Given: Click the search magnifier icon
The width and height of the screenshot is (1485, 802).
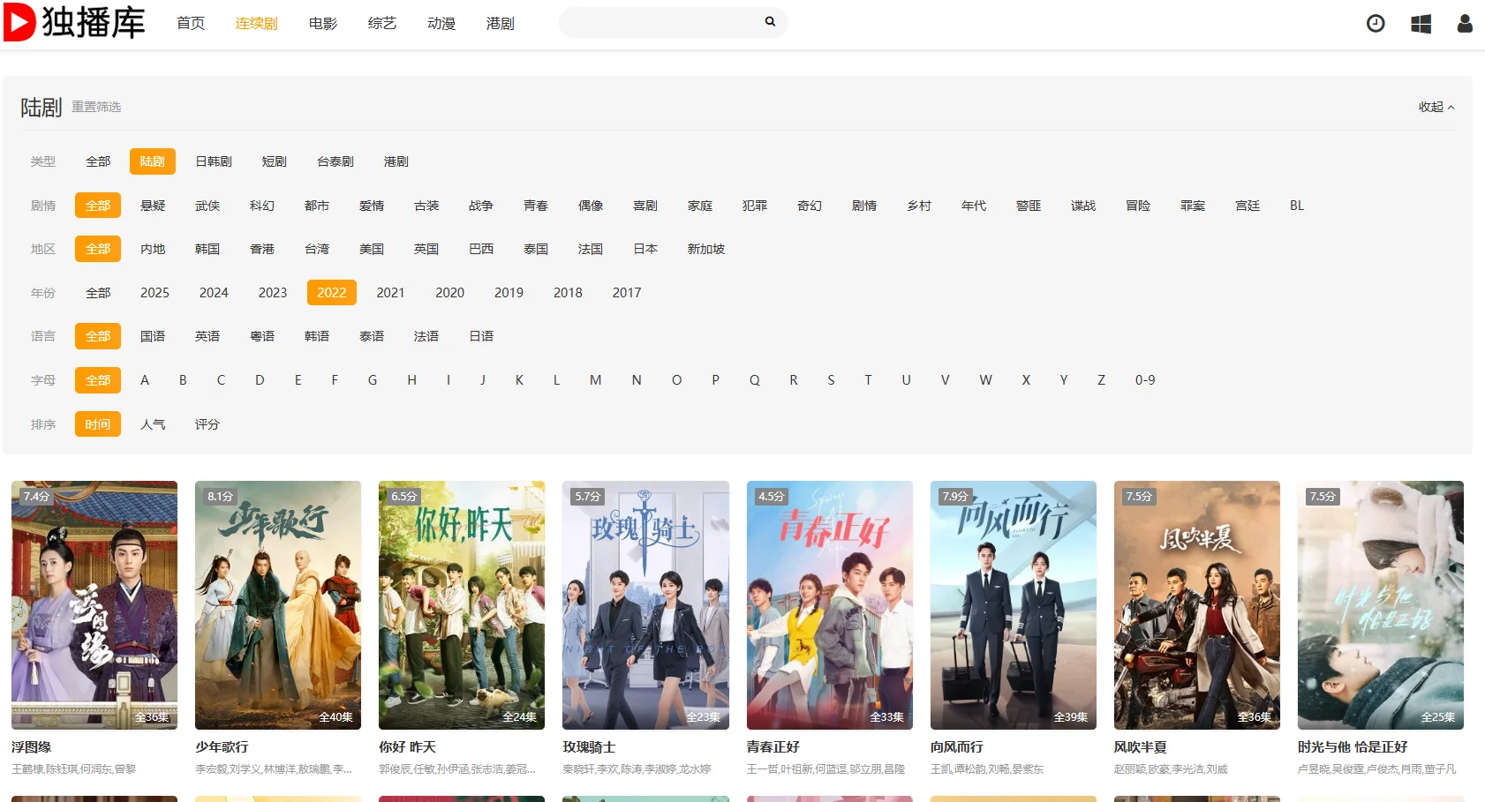Looking at the screenshot, I should pyautogui.click(x=770, y=21).
